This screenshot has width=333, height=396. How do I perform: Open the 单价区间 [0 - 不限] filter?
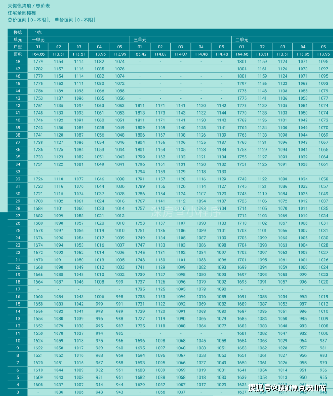click(75, 20)
